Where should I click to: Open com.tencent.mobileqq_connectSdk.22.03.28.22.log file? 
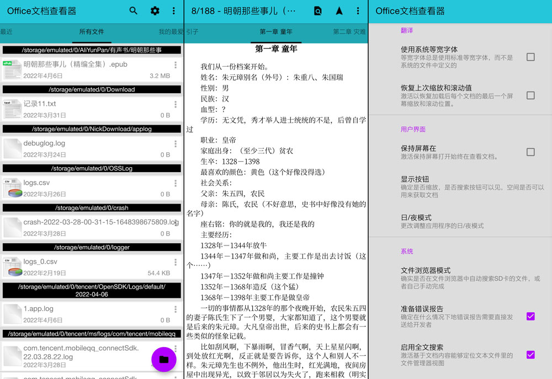(92, 356)
